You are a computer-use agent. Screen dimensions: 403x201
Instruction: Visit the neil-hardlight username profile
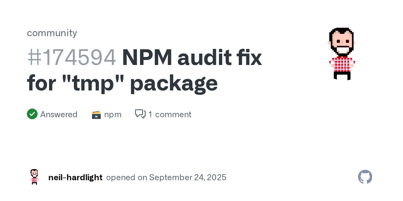click(x=75, y=178)
